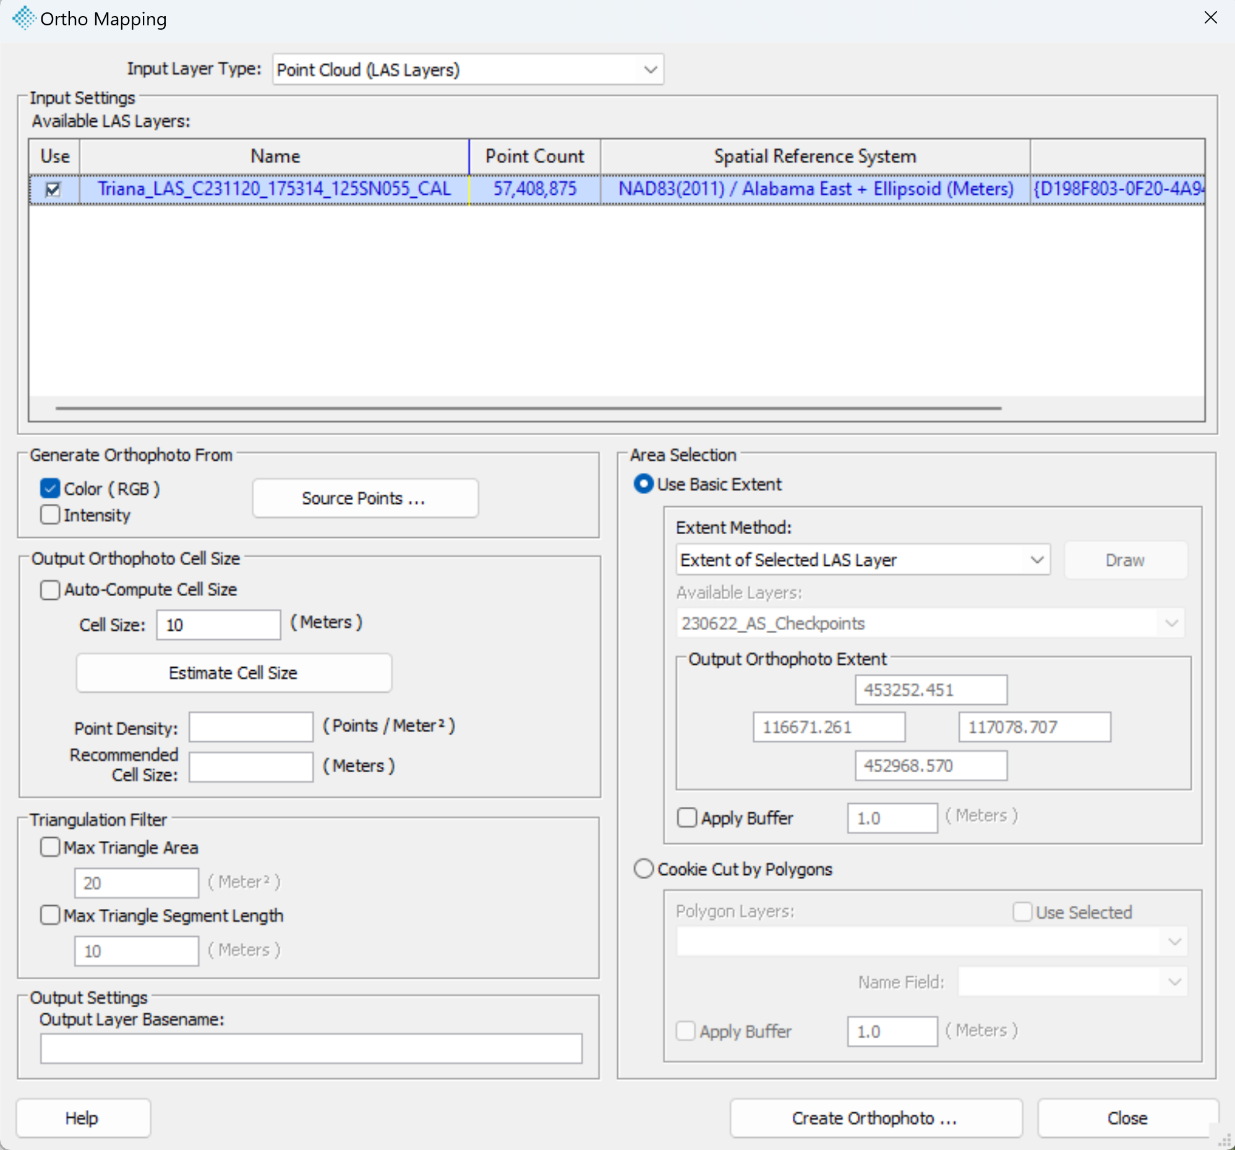This screenshot has height=1150, width=1235.
Task: Click the Estimate Cell Size button
Action: (x=234, y=673)
